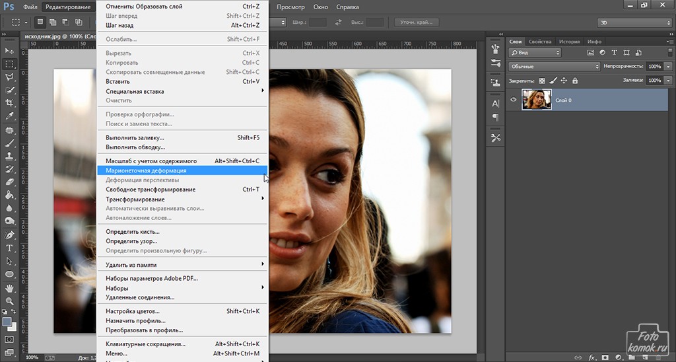
Task: Hide layer Слой 0 with eye icon
Action: 514,100
